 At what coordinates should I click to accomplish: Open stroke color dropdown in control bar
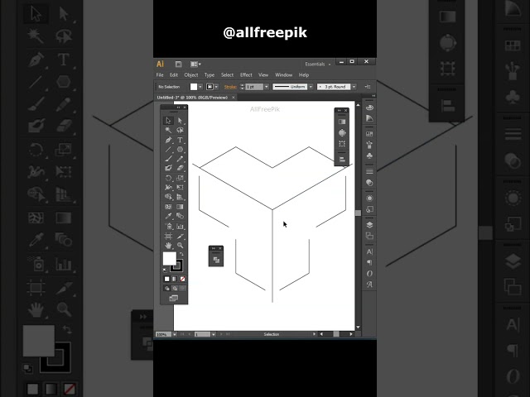[x=217, y=87]
